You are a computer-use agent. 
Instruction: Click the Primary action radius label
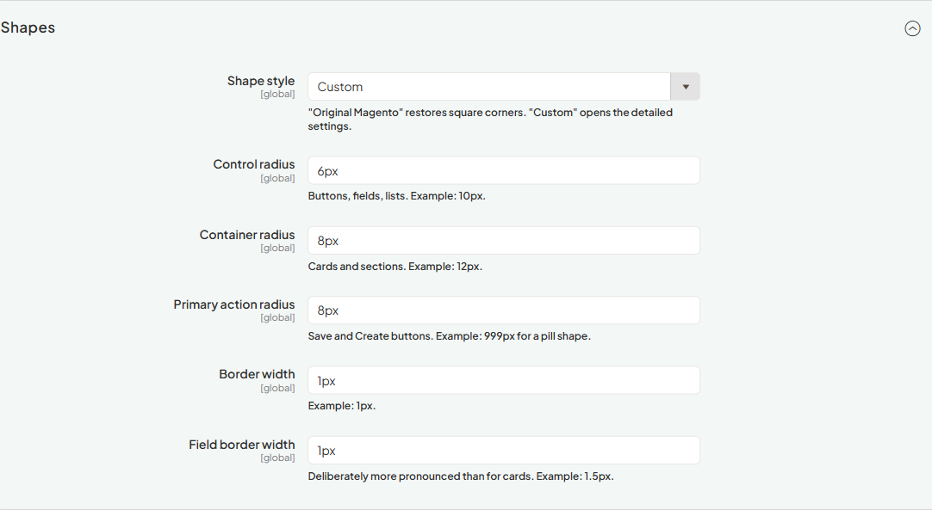pyautogui.click(x=234, y=304)
